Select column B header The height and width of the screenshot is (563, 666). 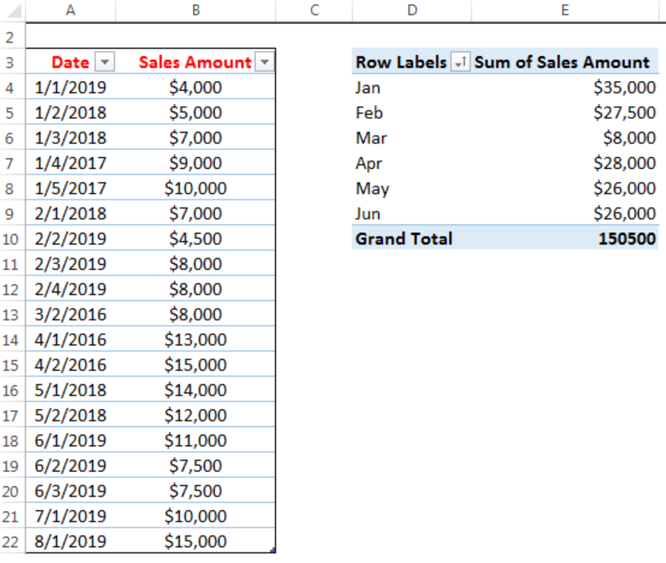[196, 10]
